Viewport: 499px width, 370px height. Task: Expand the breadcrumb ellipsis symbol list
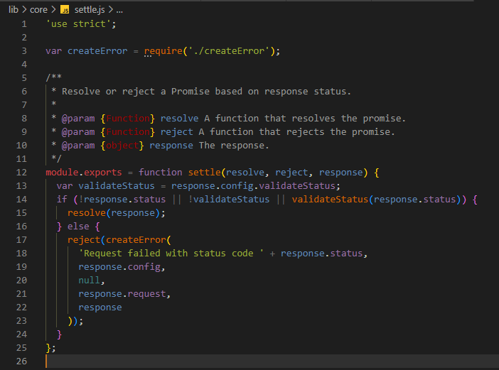click(x=118, y=10)
